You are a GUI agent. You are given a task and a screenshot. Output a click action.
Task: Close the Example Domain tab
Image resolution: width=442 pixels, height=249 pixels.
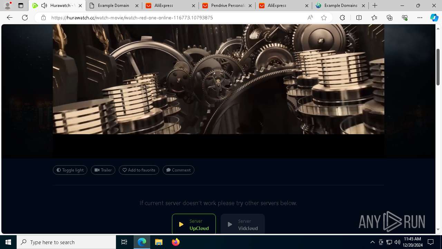pos(137,6)
